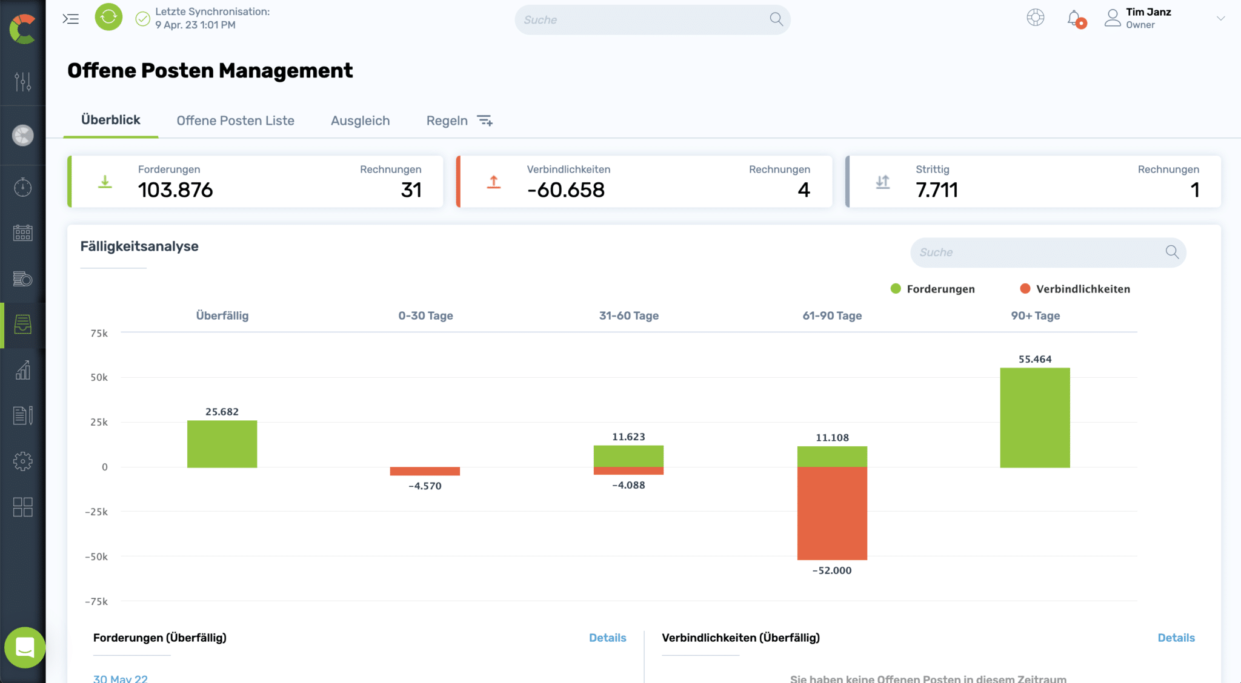Collapse the sidebar menu icon
This screenshot has height=683, width=1241.
71,19
